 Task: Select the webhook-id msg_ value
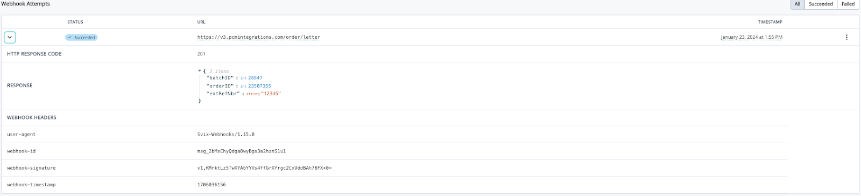pyautogui.click(x=242, y=151)
